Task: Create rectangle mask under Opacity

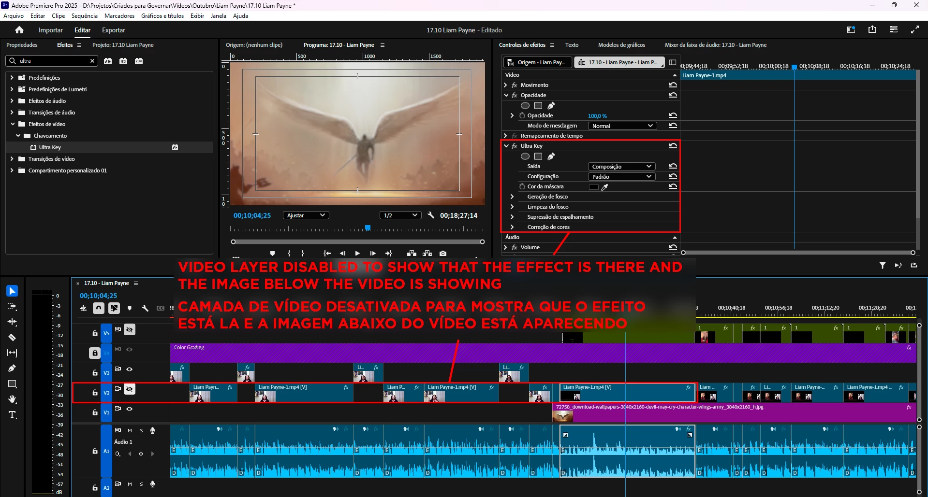Action: 538,105
